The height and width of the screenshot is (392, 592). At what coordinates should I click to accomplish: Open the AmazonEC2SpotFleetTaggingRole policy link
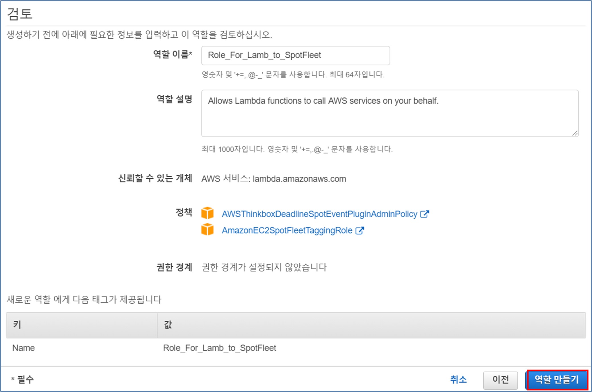287,230
